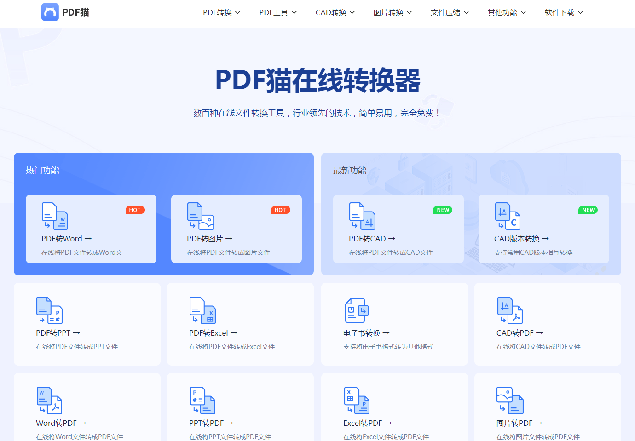
Task: Open the 图片转换 navigation menu
Action: (x=393, y=13)
